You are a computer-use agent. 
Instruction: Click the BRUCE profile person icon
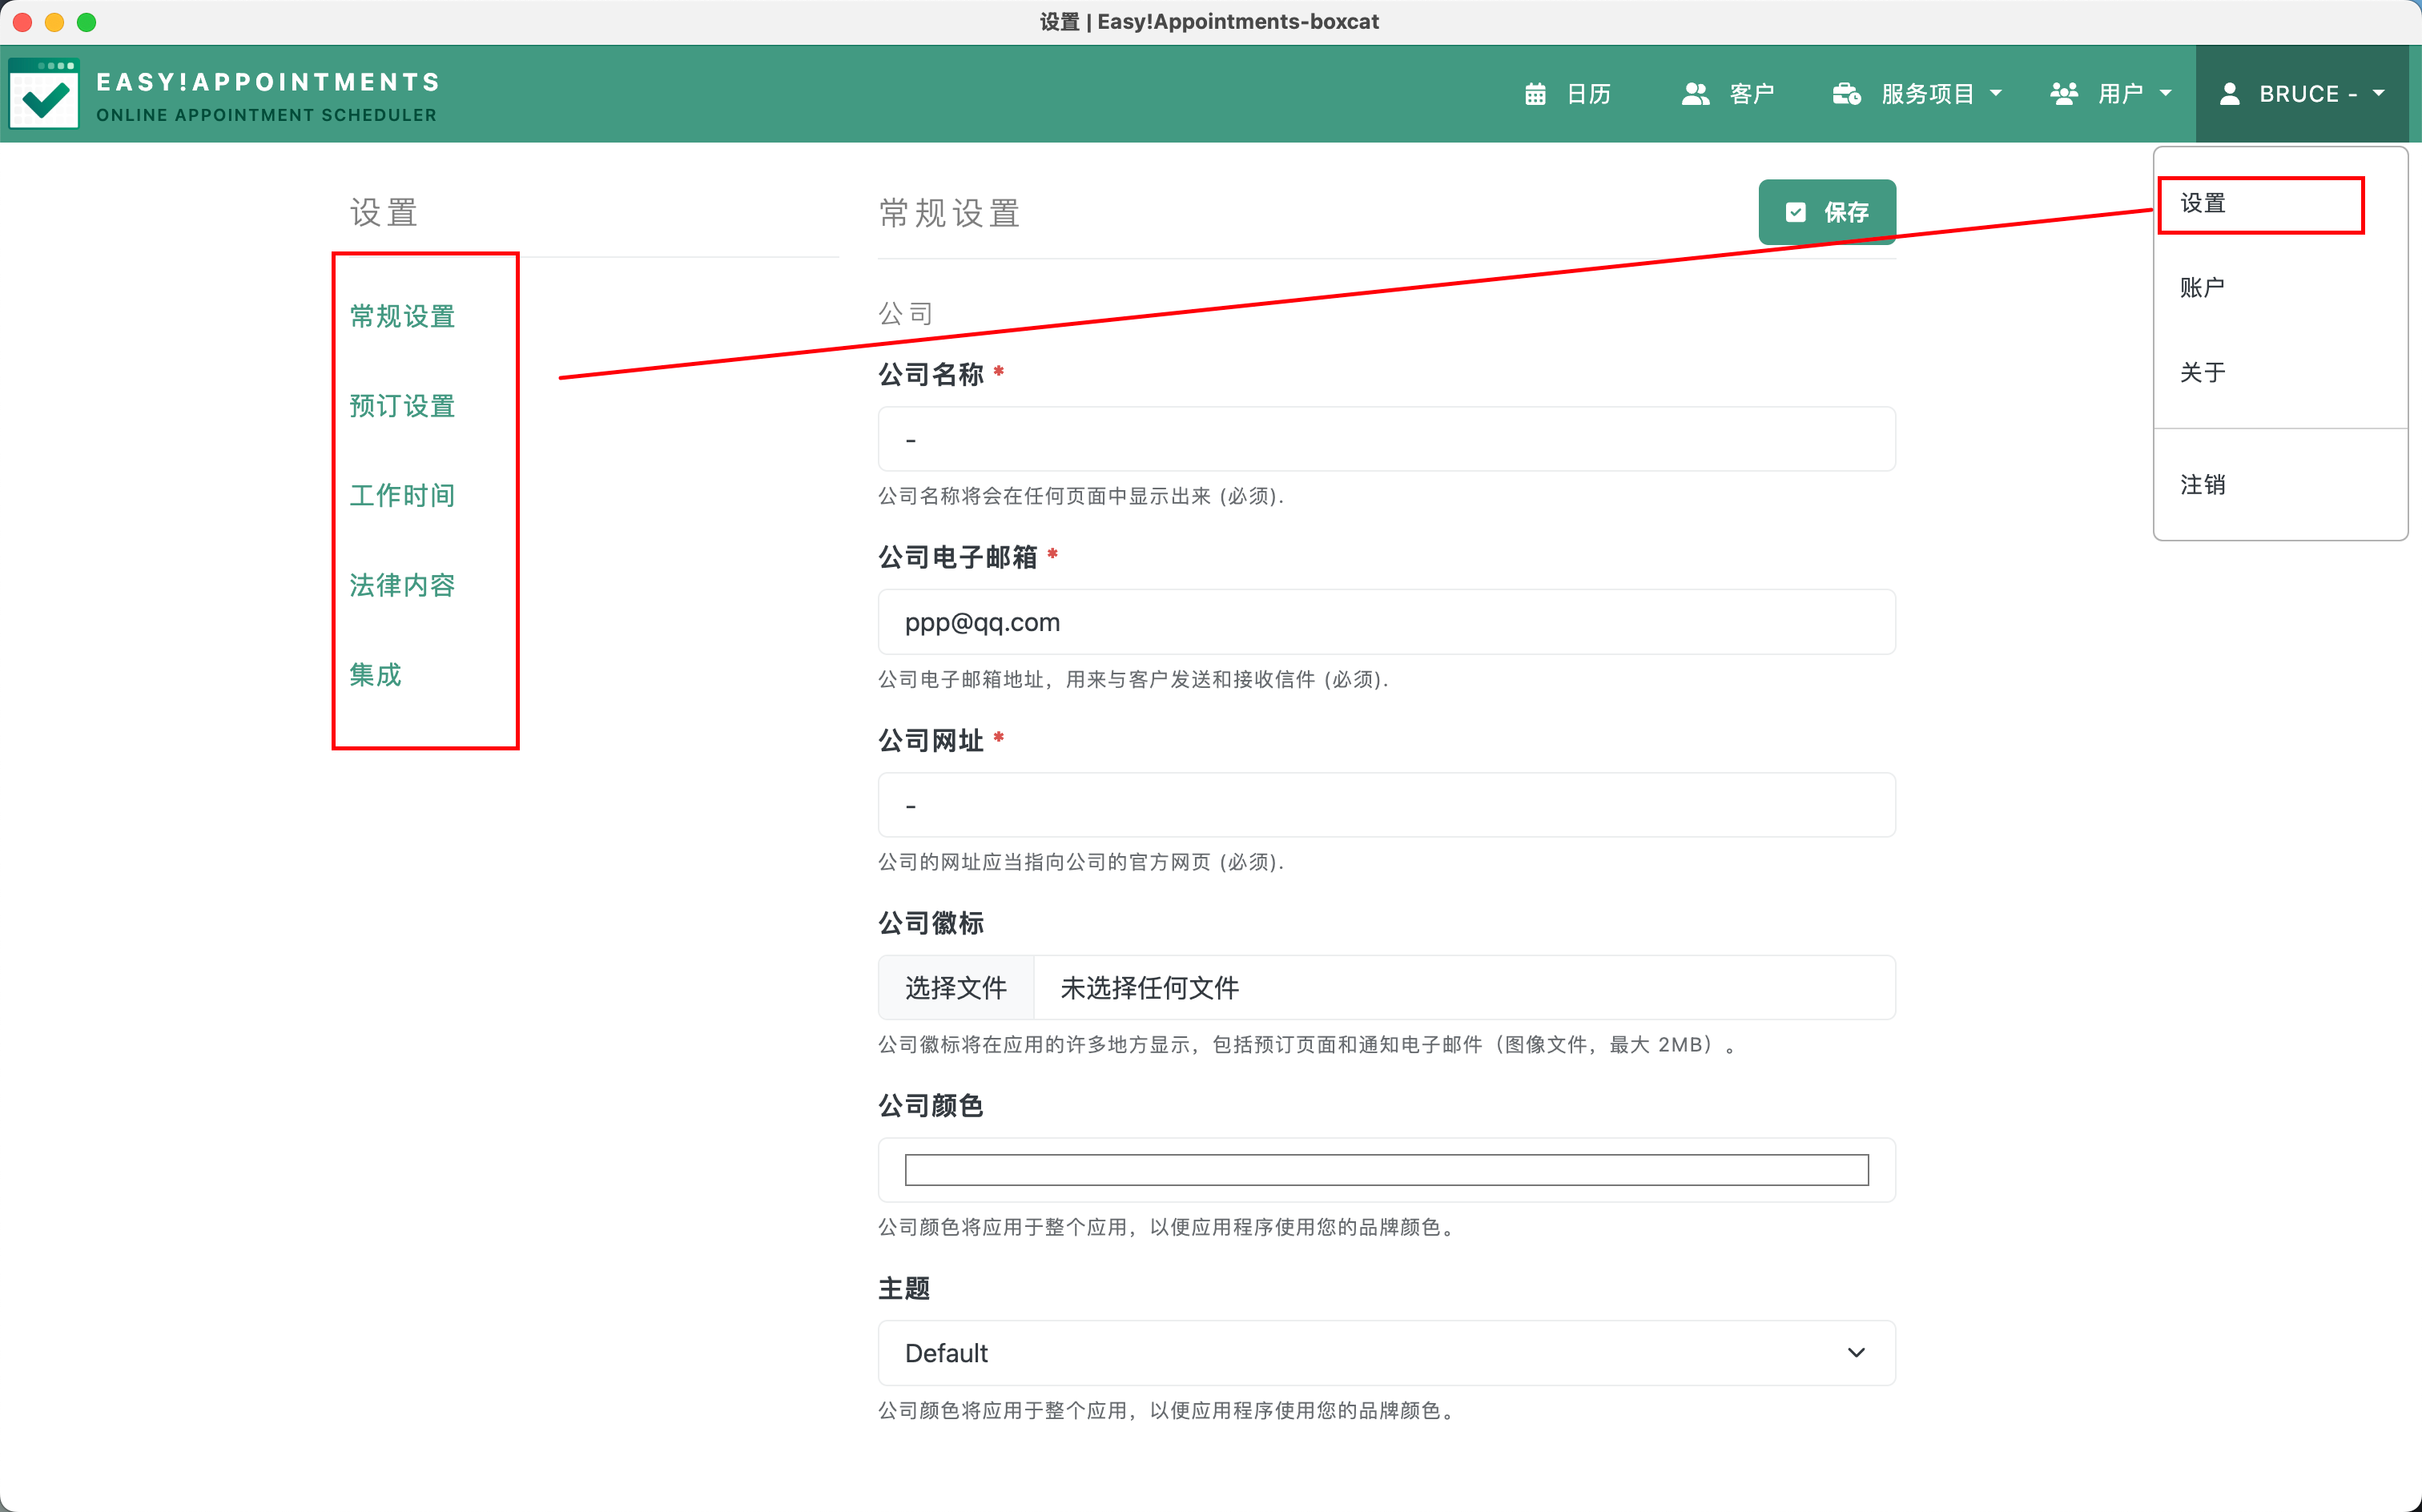(2229, 94)
